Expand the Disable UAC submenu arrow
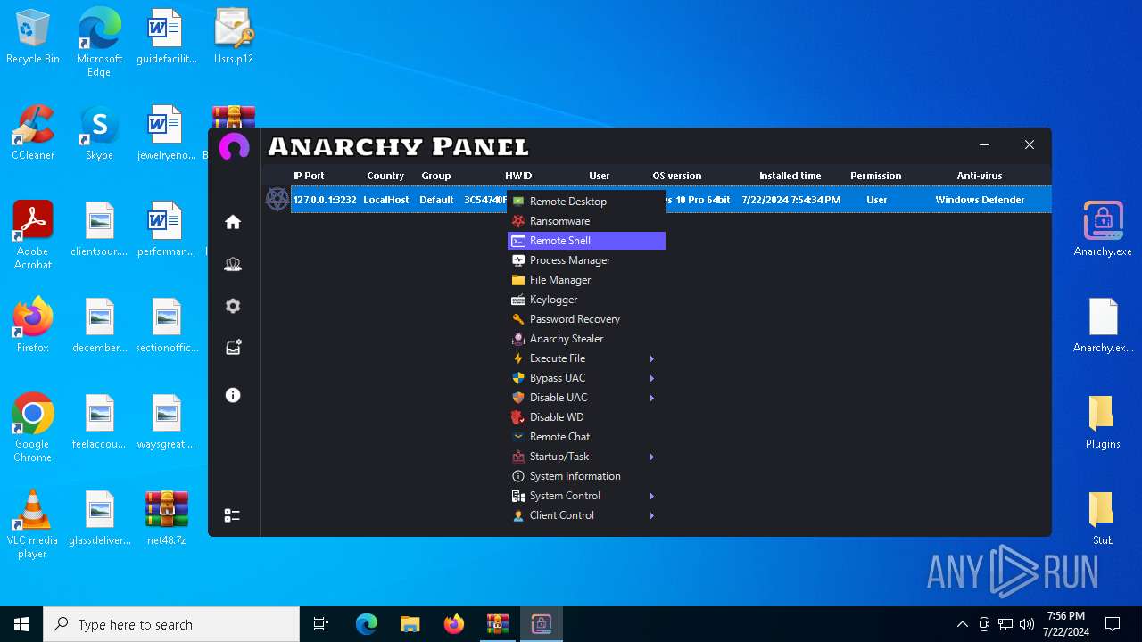This screenshot has height=642, width=1142. [x=652, y=398]
